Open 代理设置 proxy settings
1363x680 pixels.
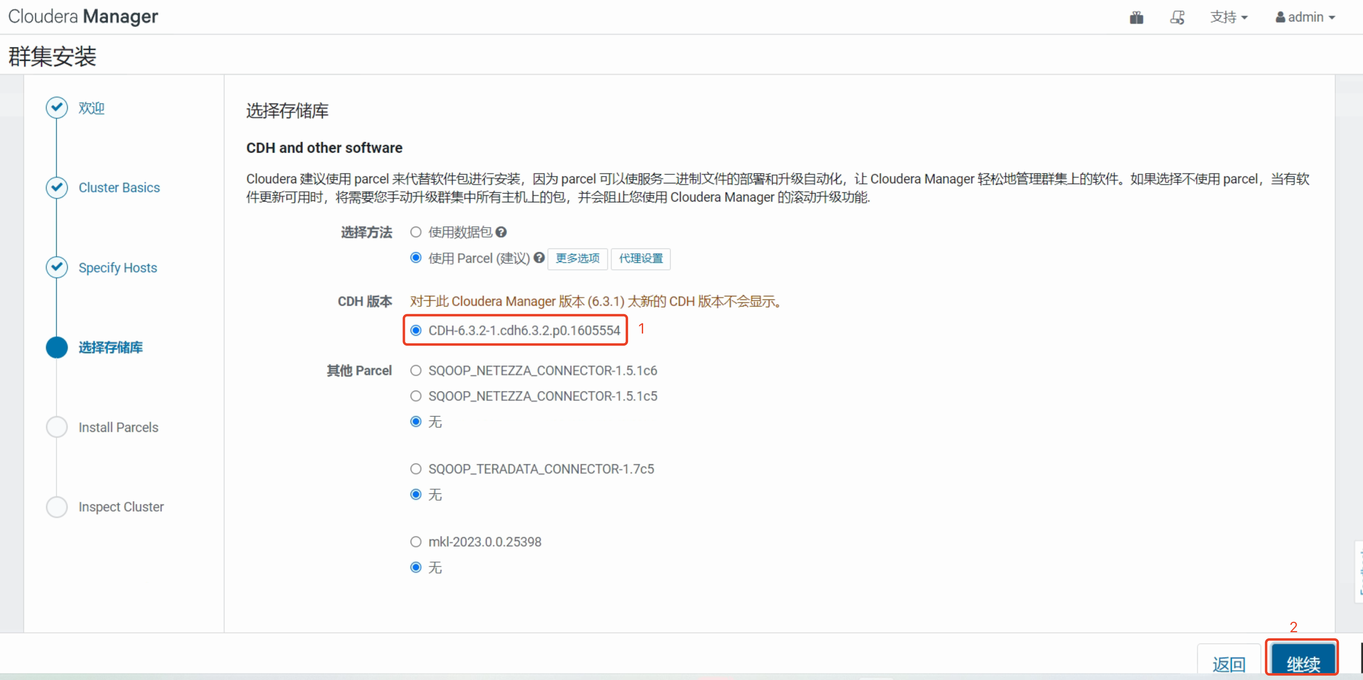point(640,259)
